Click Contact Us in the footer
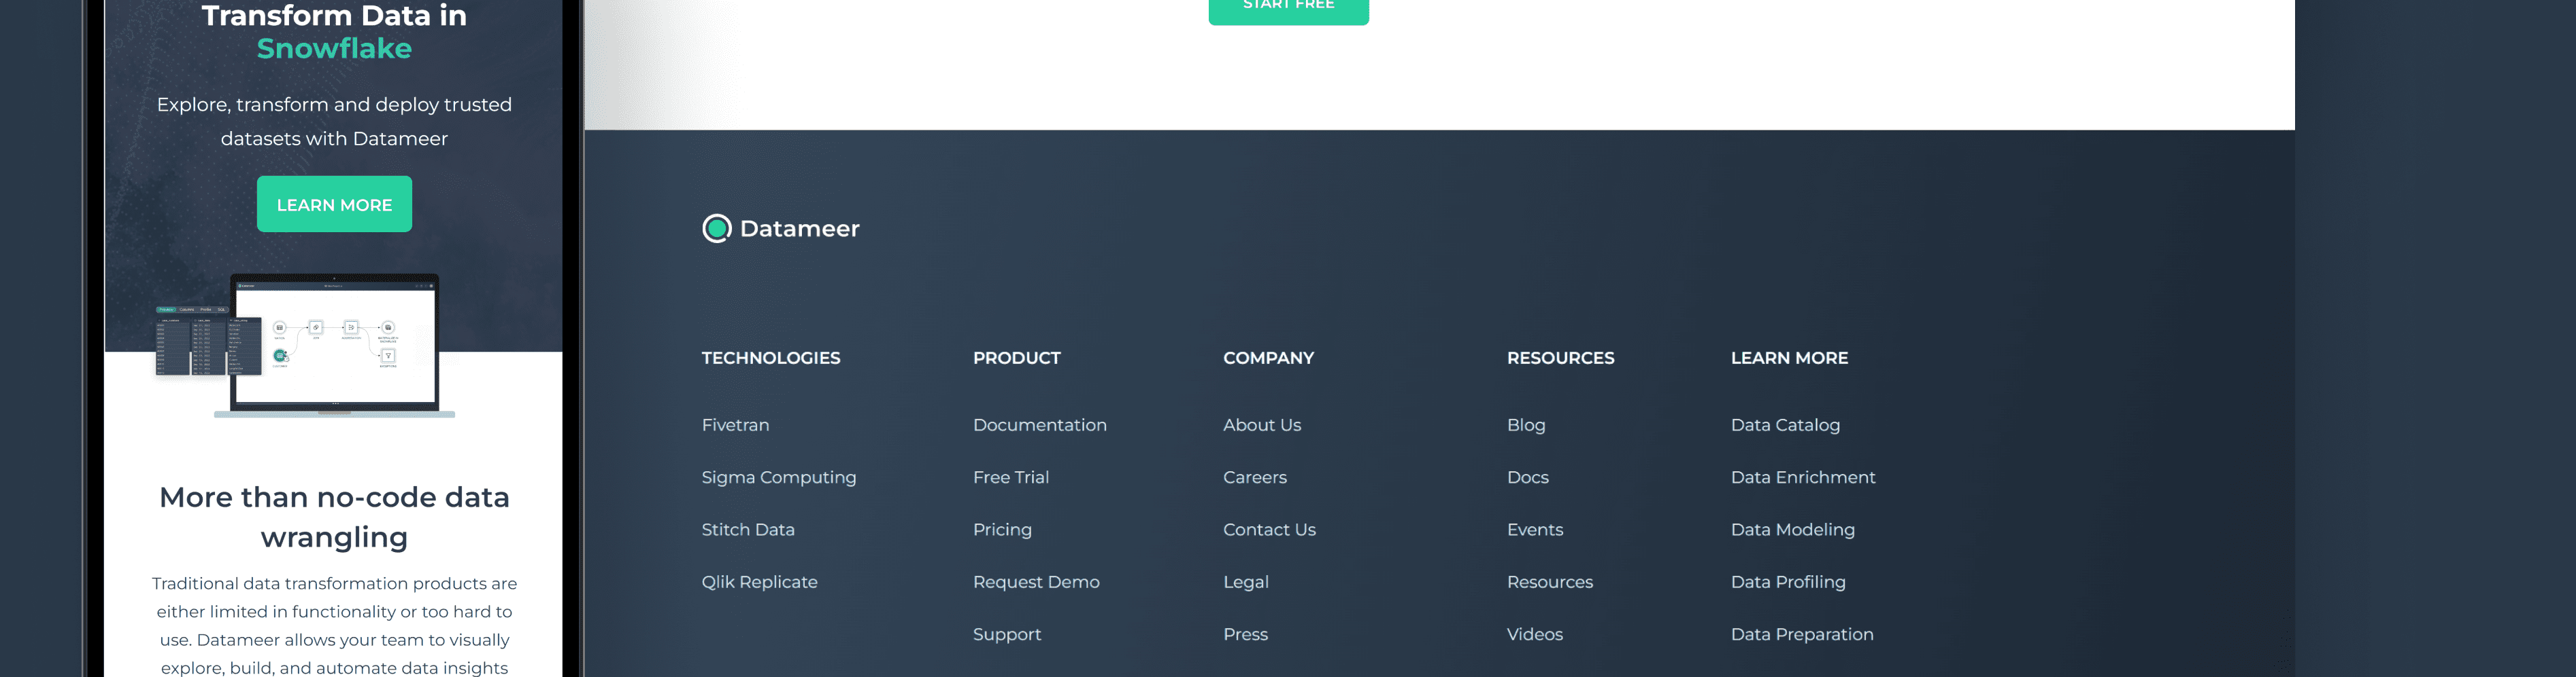The height and width of the screenshot is (677, 2576). 1269,529
